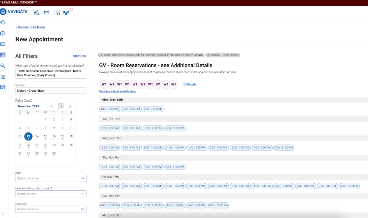Go to Home via sidebar house icon
Screen dimensions: 368x218
[3, 22]
